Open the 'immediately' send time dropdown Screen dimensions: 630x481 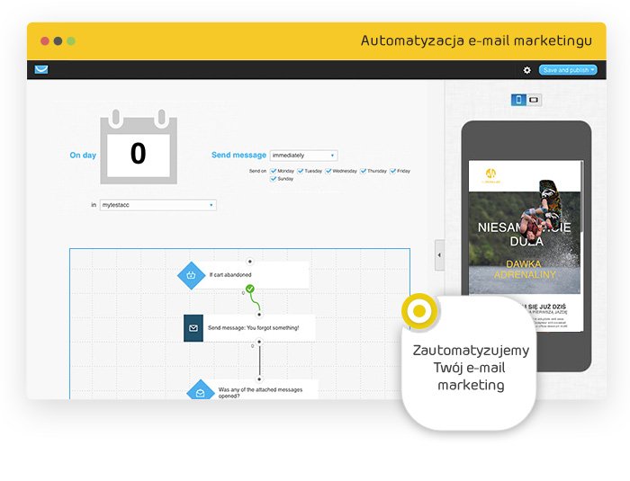tap(303, 156)
